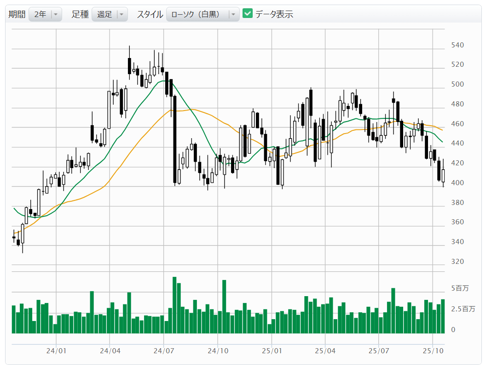The image size is (486, 368).
Task: Open the 期間 dropdown showing 2年
Action: (x=40, y=14)
